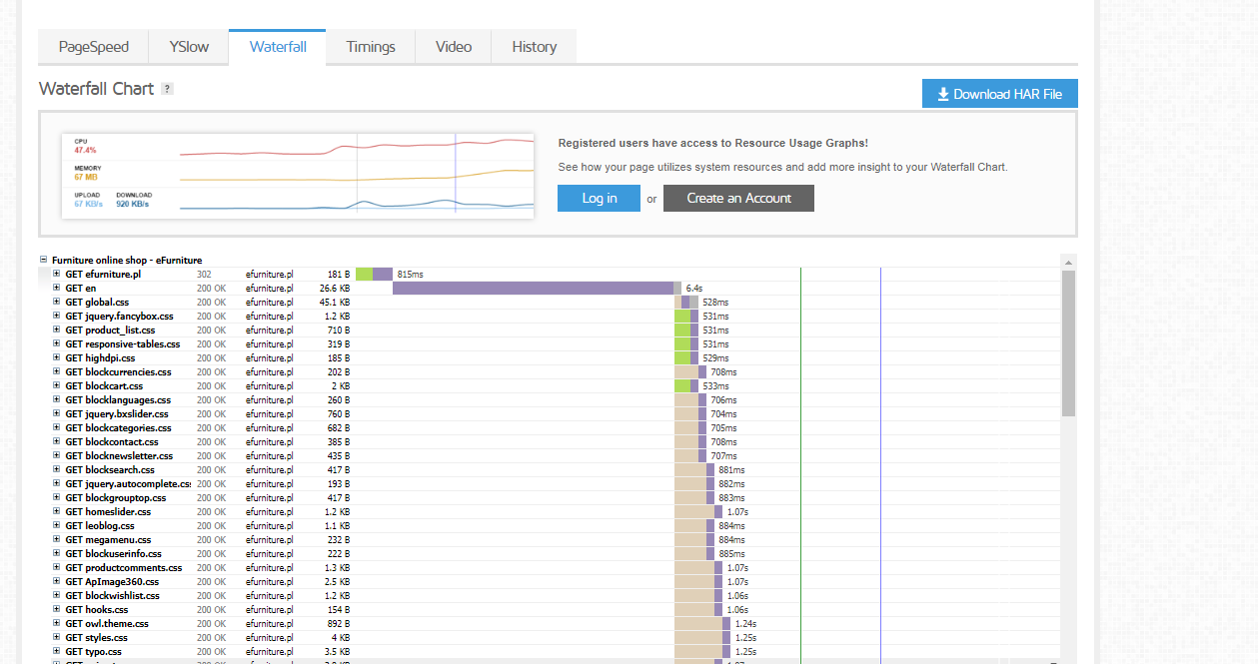Expand the GET owl.theme.css request
Viewport: 1258px width, 664px height.
(x=57, y=623)
